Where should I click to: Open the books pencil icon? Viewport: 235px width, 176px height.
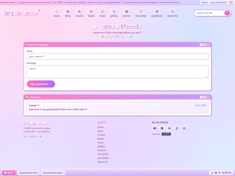coord(91,12)
